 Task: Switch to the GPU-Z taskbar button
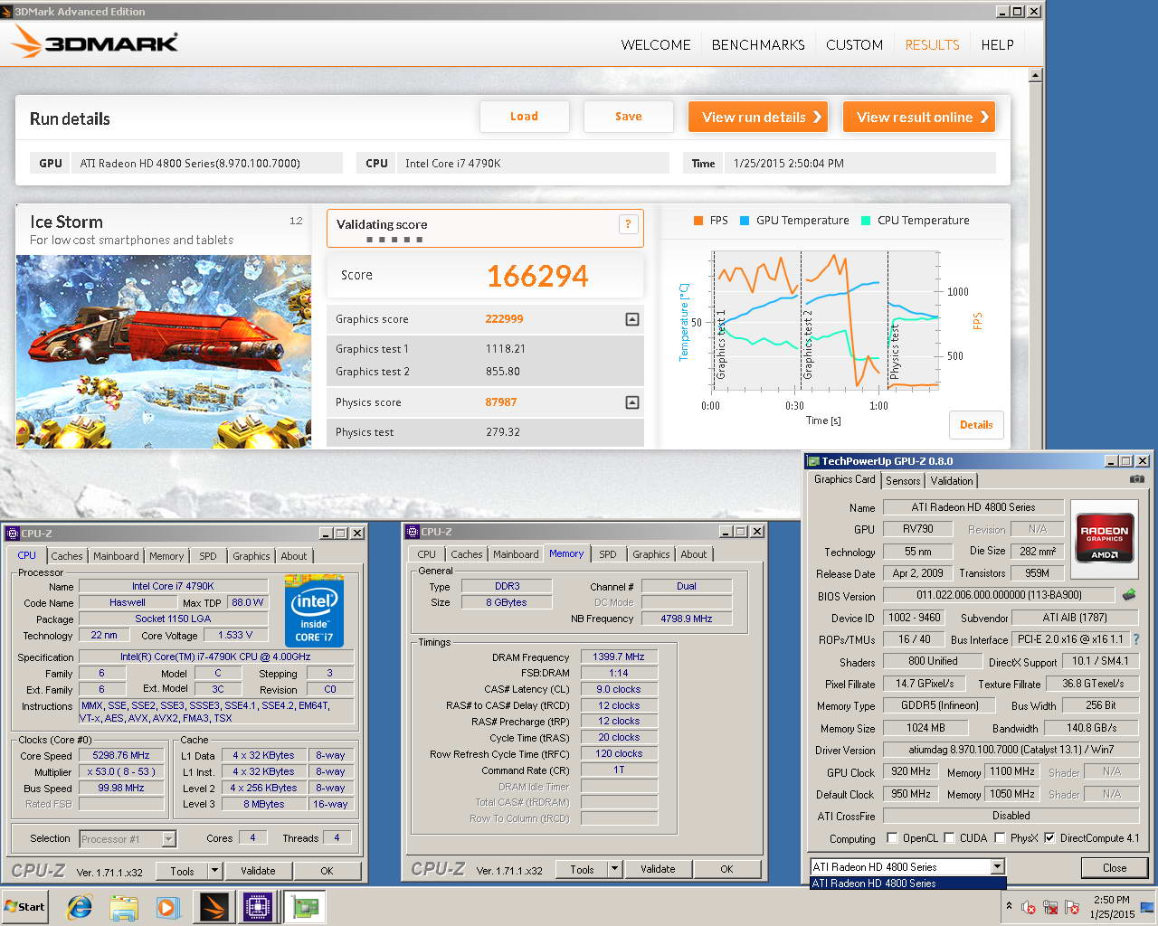coord(305,906)
